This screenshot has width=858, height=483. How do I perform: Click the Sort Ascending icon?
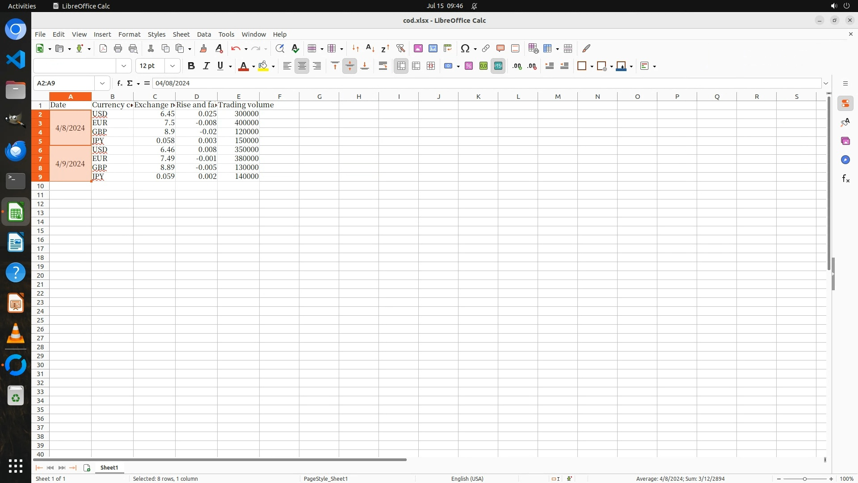pos(370,48)
